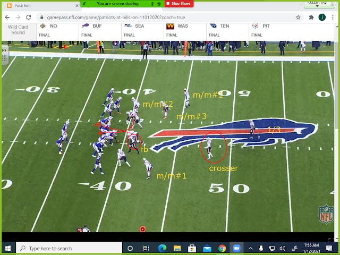Open the Chrome profile avatar 'j'
This screenshot has width=340, height=255.
(322, 18)
